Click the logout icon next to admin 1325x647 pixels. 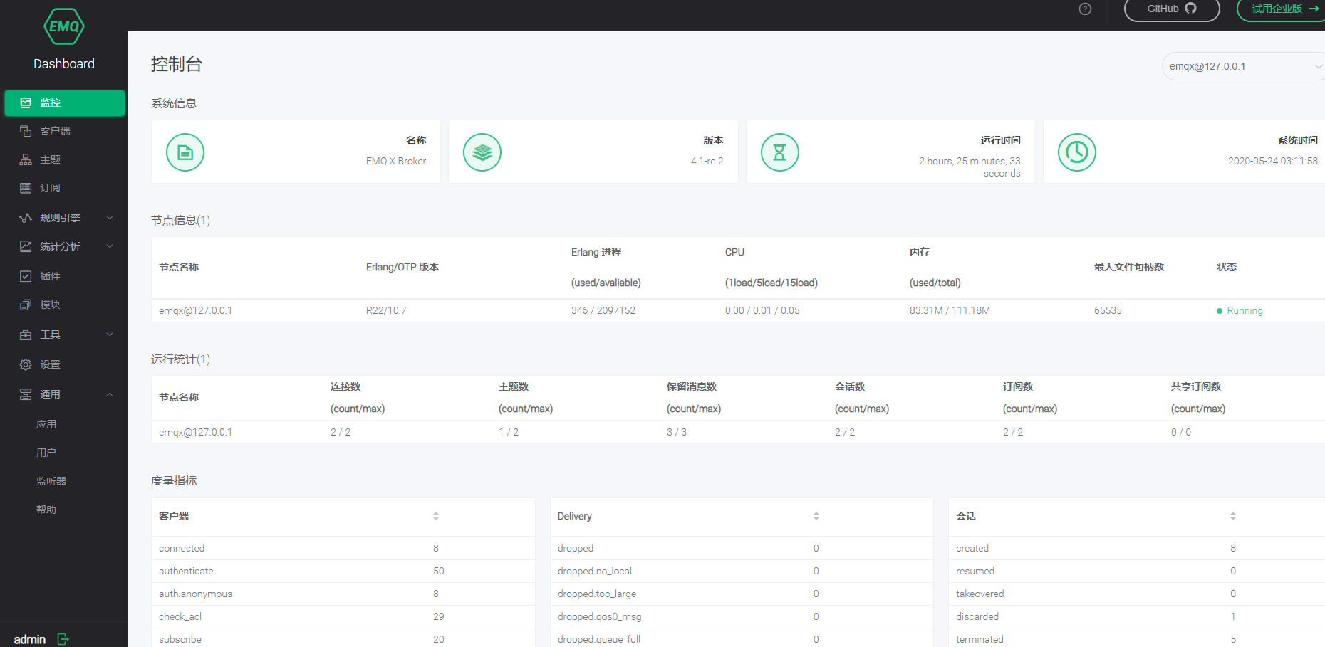point(63,639)
